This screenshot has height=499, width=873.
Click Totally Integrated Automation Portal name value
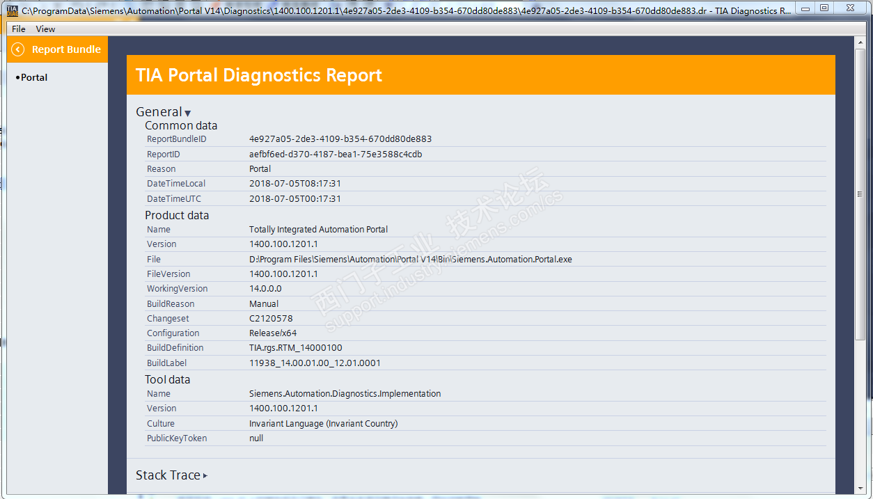point(319,230)
